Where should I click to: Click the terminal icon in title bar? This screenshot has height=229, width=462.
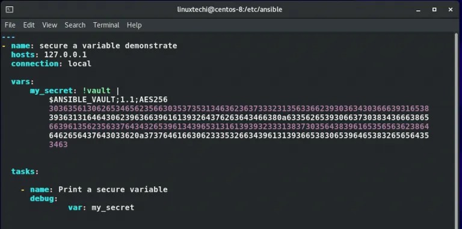coord(10,10)
